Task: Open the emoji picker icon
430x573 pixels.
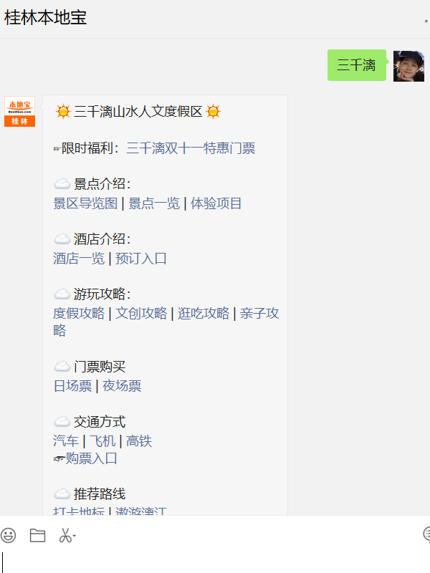Action: pyautogui.click(x=8, y=535)
